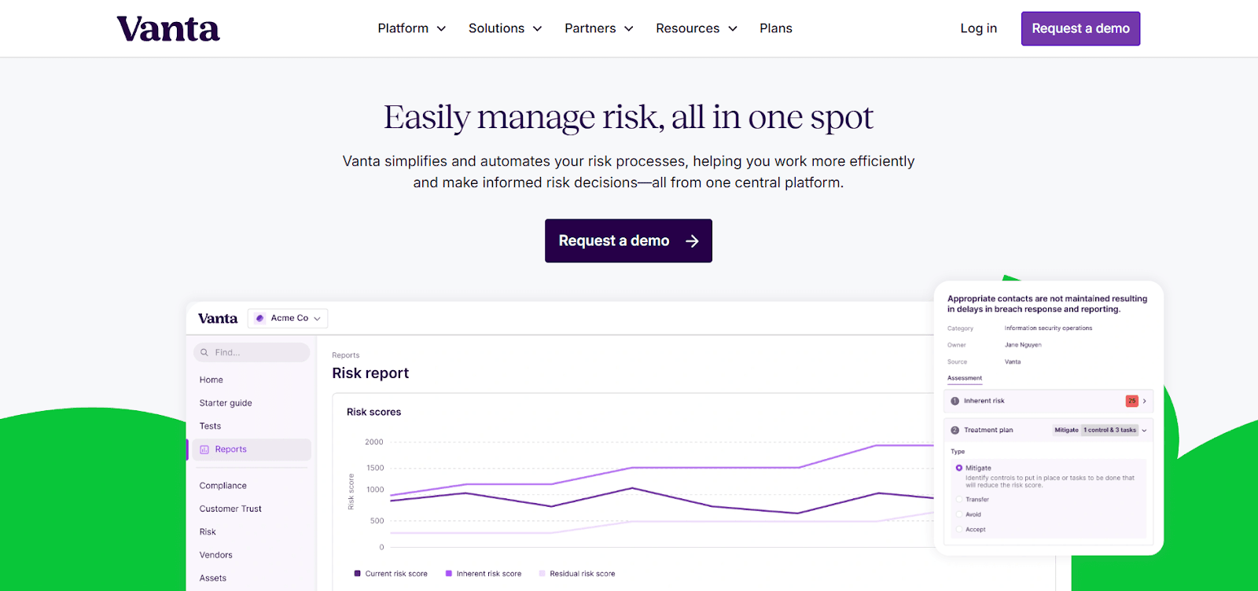Click the red 25 inherent risk badge

click(x=1131, y=401)
